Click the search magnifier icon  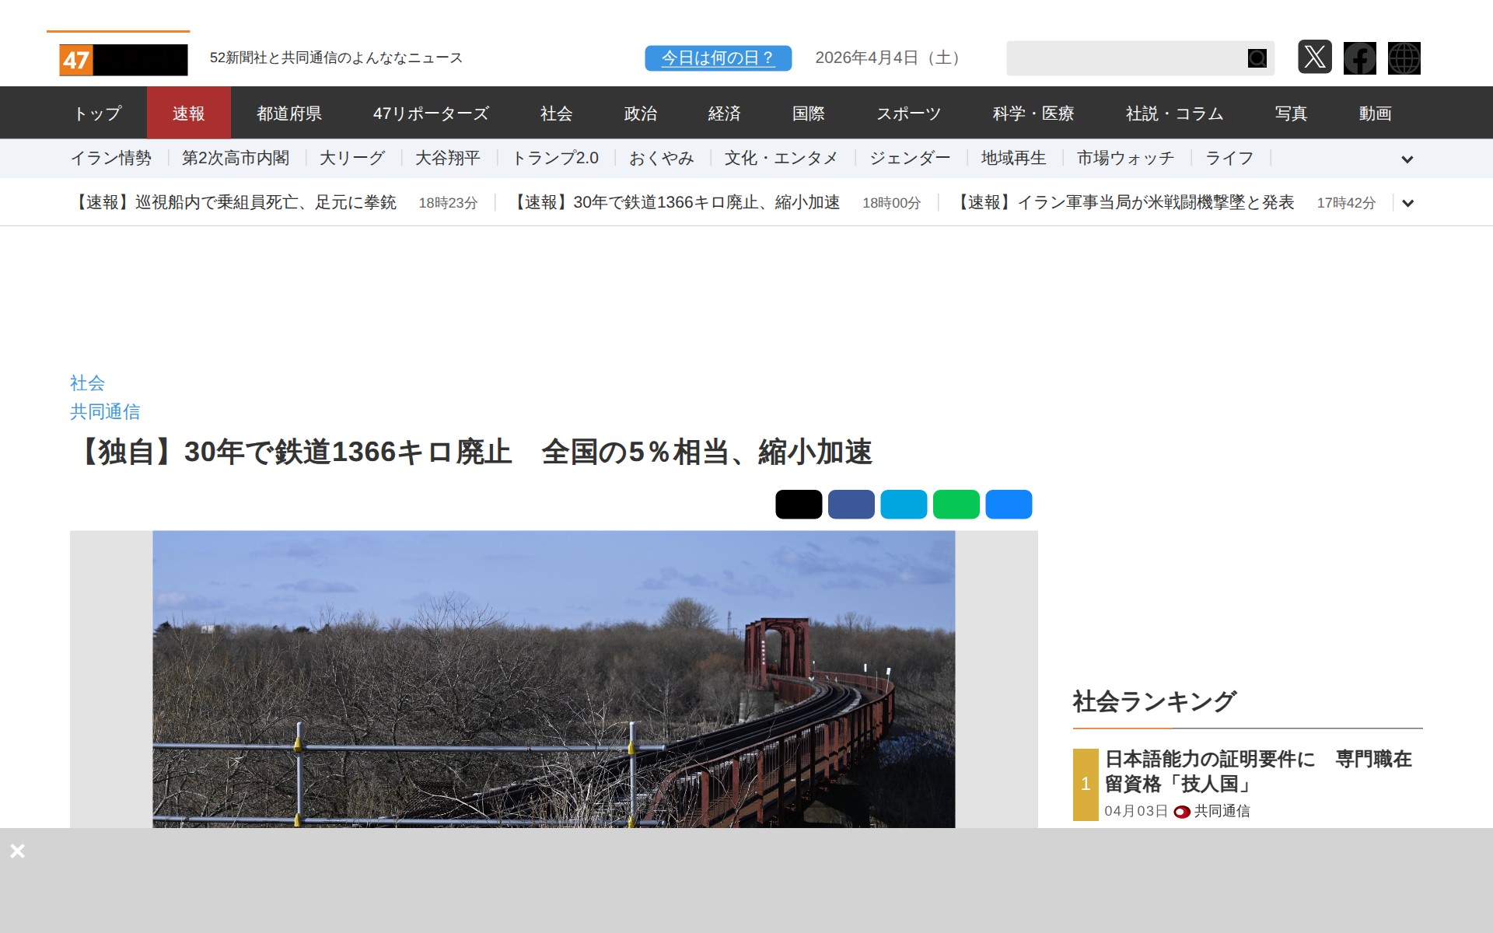pos(1256,58)
